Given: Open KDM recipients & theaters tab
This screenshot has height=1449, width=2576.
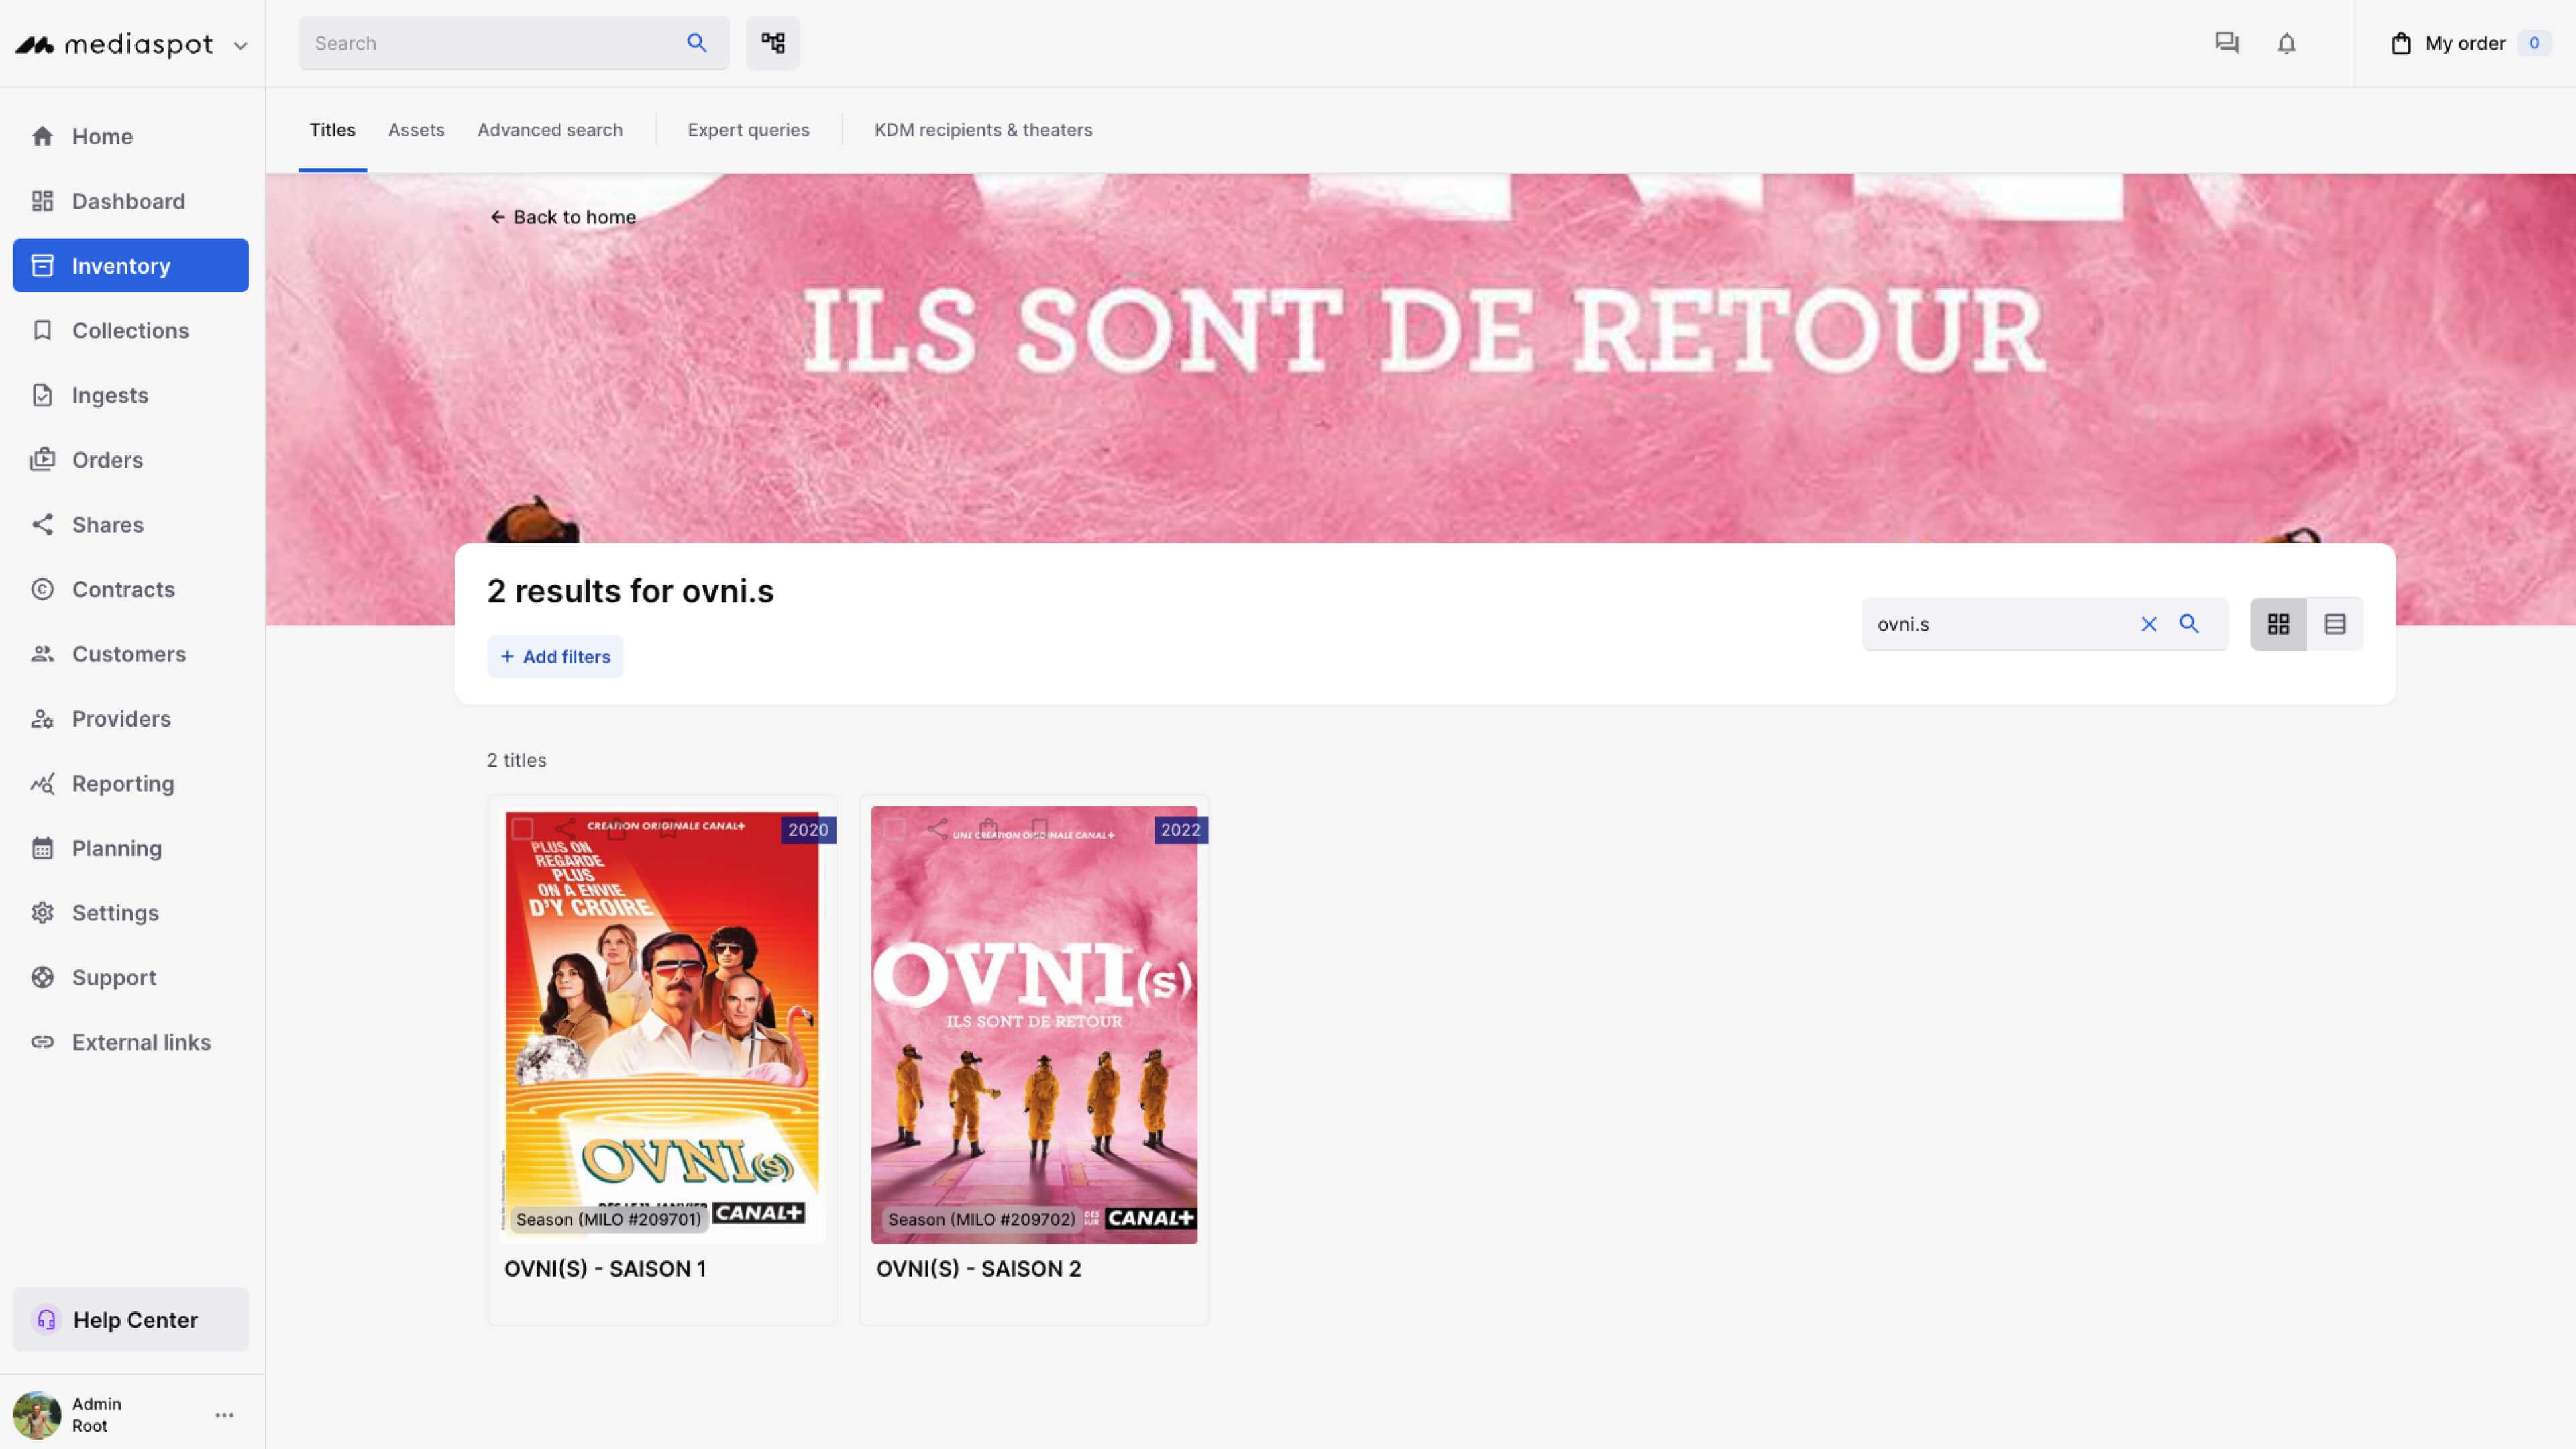Looking at the screenshot, I should coord(983,130).
